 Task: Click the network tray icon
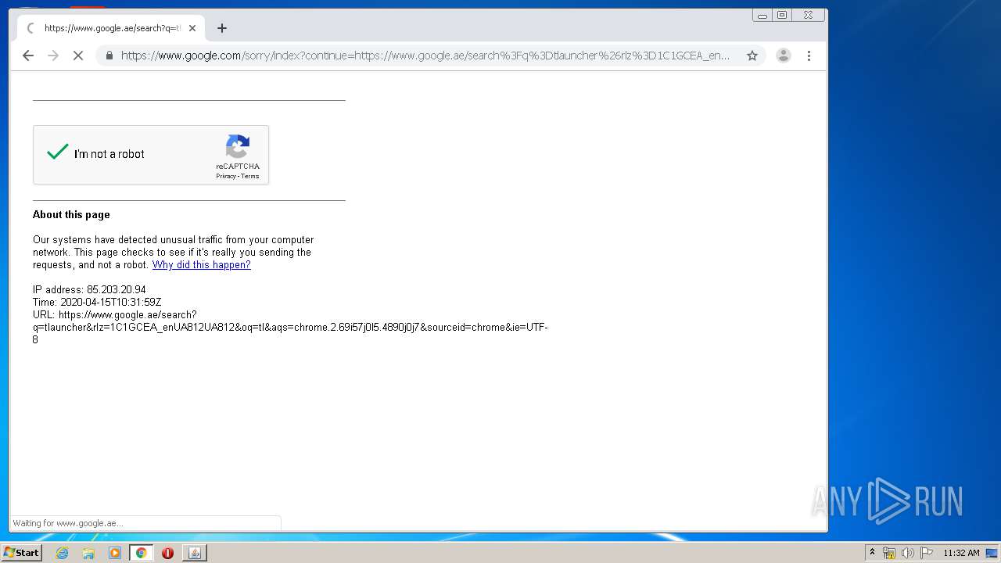pyautogui.click(x=889, y=553)
